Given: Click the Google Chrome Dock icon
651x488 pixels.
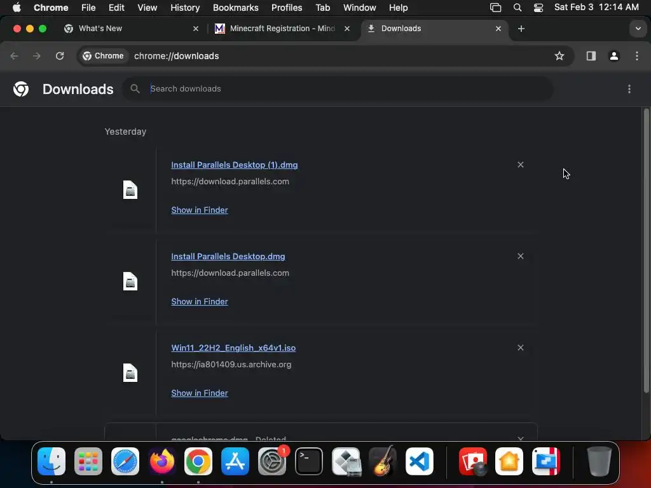Looking at the screenshot, I should click(198, 461).
